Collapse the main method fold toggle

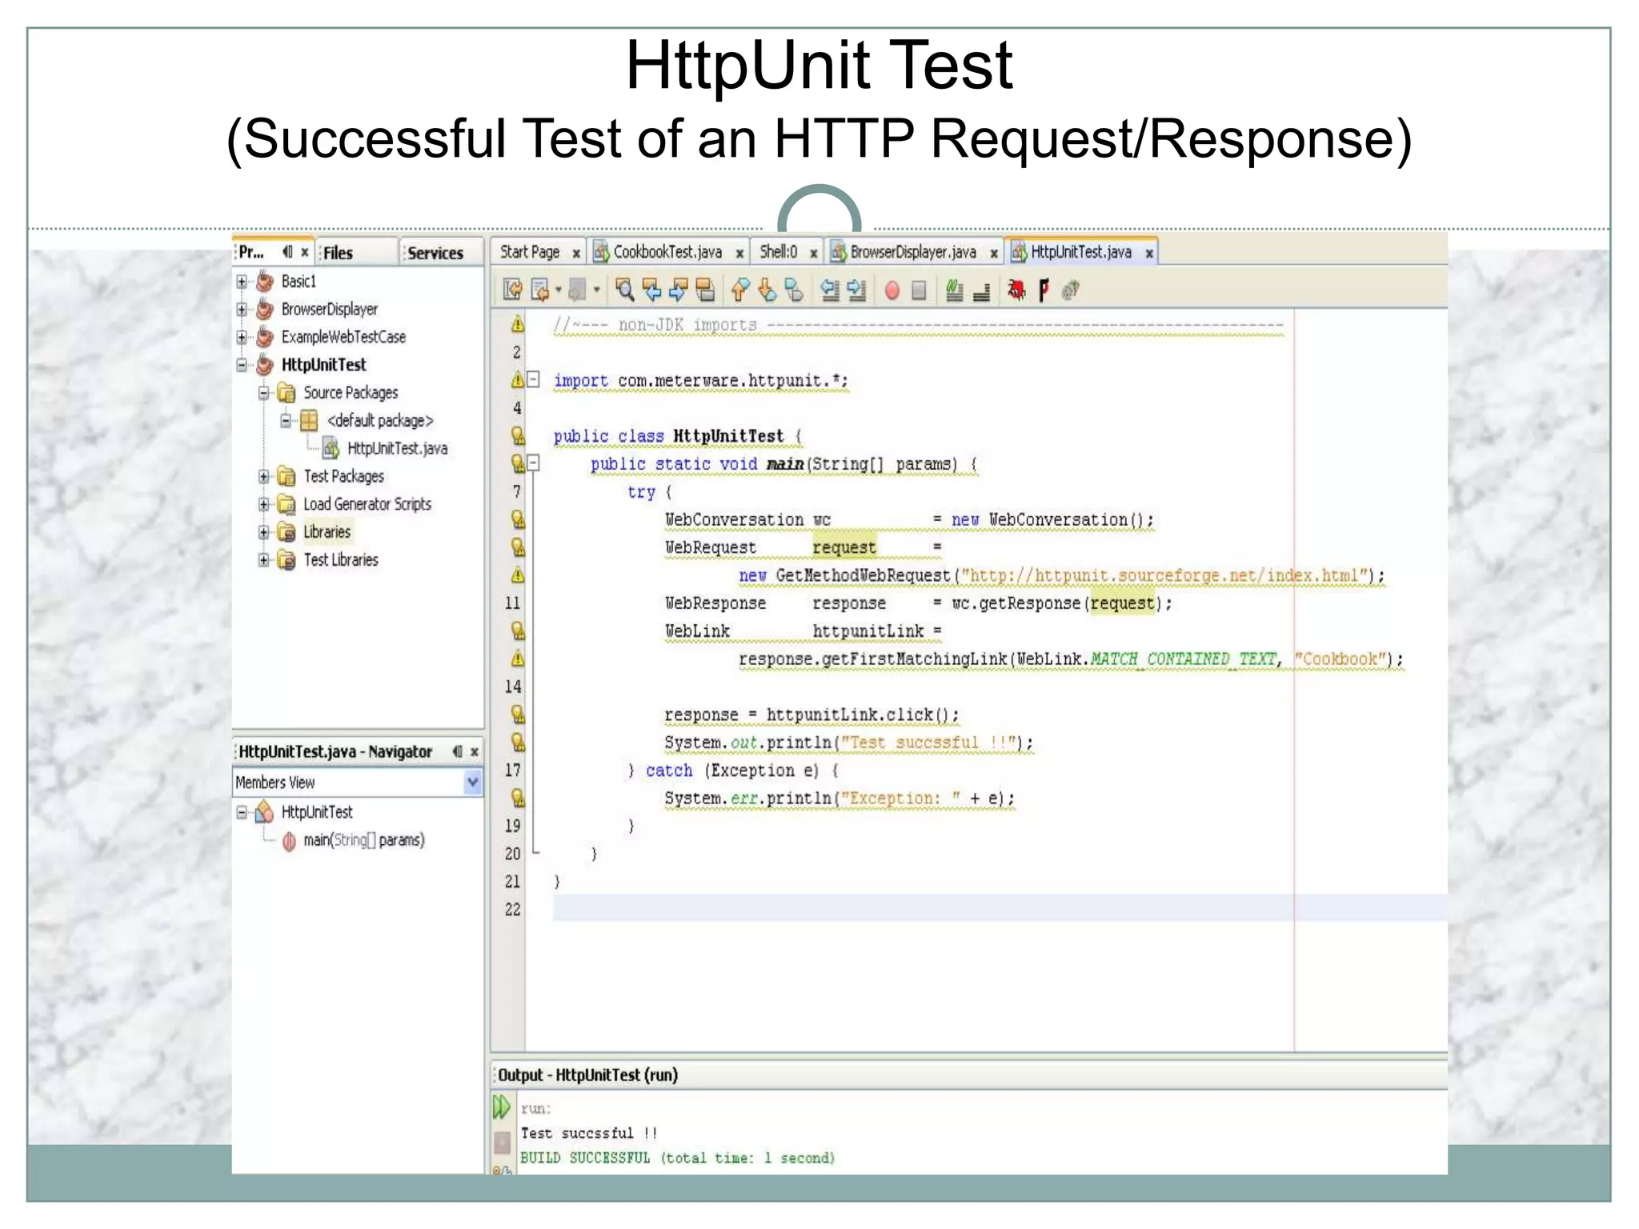tap(534, 462)
